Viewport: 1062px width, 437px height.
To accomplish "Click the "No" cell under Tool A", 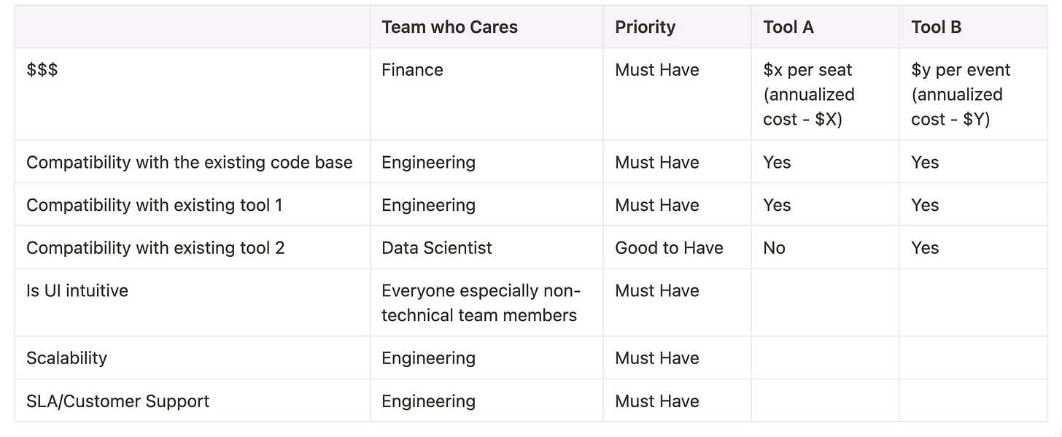I will [x=774, y=248].
